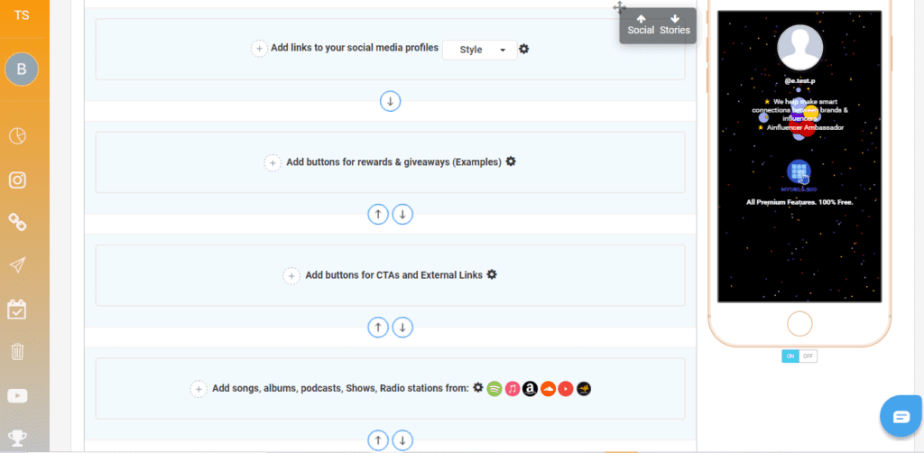Choose the Spotify music icon

coord(494,389)
